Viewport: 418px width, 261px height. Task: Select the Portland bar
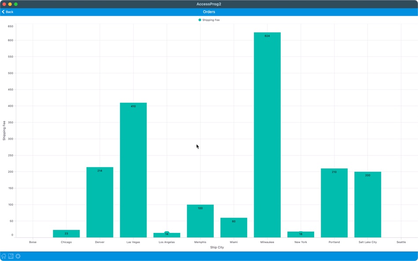[x=334, y=203]
